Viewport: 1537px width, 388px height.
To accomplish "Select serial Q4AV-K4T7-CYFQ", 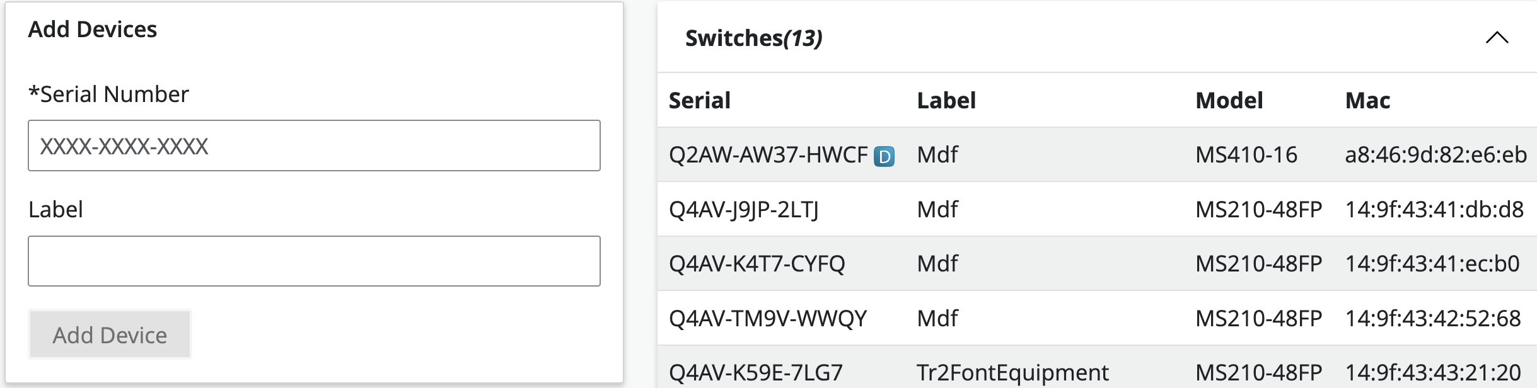I will [757, 264].
